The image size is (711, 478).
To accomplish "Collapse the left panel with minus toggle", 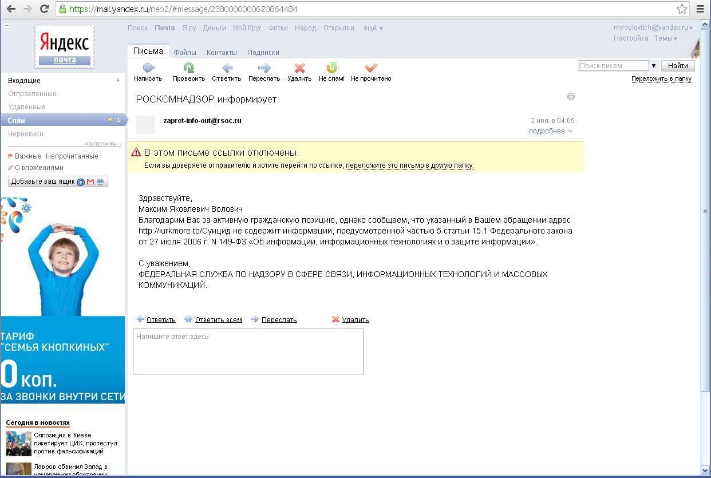I will [7, 25].
